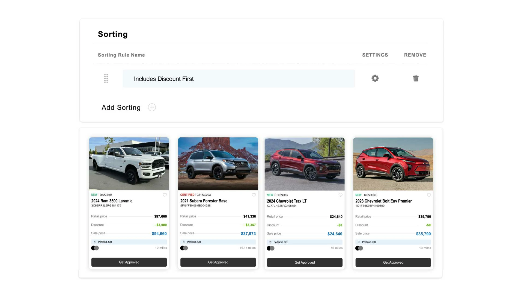
Task: Click the REMOVE column header
Action: click(415, 55)
